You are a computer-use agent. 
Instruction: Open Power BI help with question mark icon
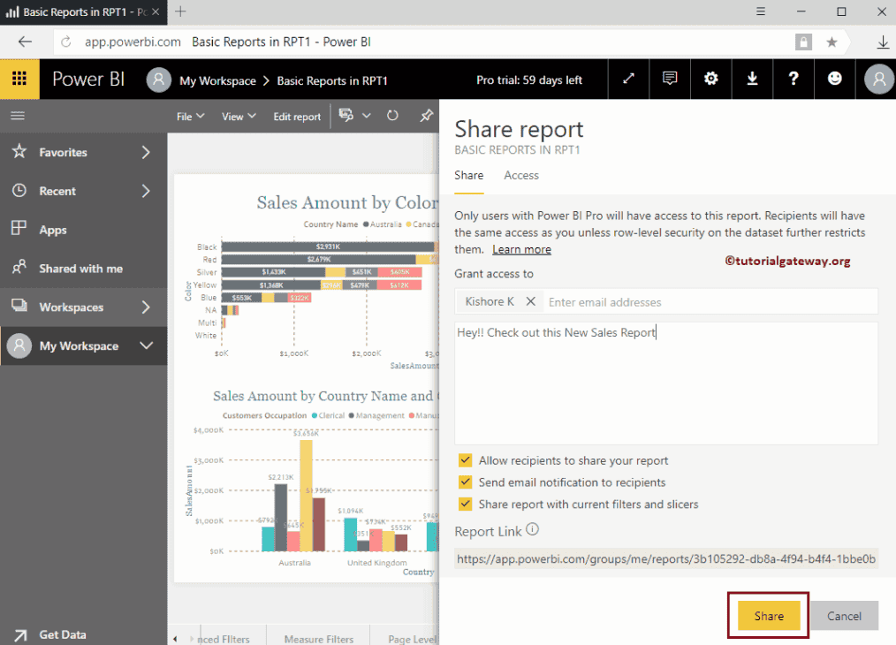[793, 79]
